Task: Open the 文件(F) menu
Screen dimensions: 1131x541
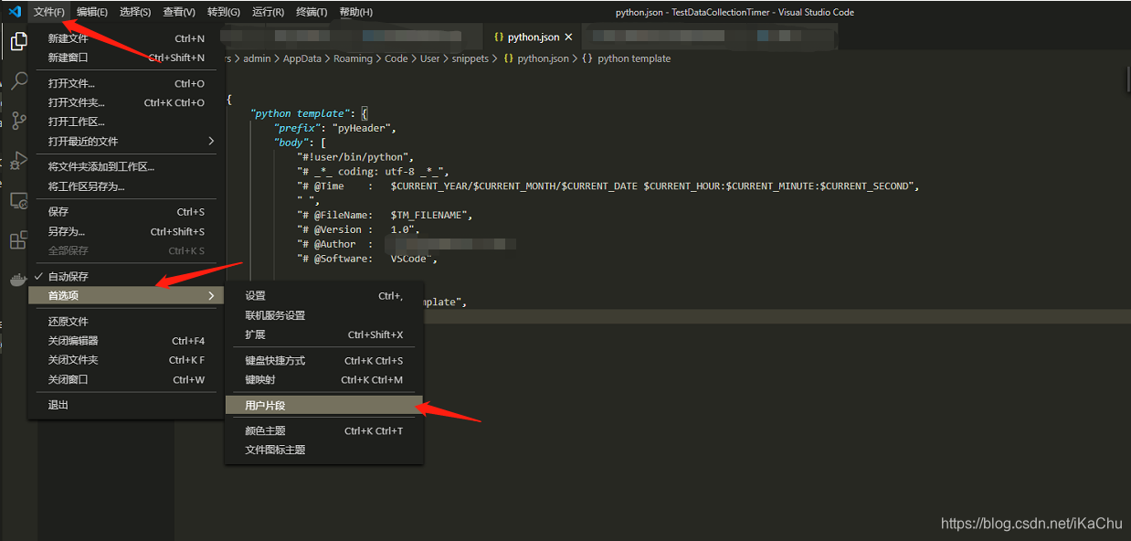Action: tap(49, 12)
